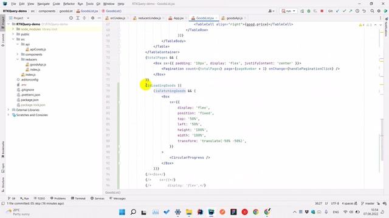Image resolution: width=389 pixels, height=218 pixels.
Task: Select .gitignore file in project tree
Action: [27, 90]
